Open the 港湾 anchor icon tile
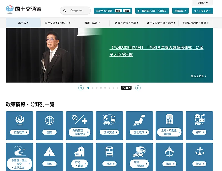Screen dimensions: 222x171 (199, 157)
